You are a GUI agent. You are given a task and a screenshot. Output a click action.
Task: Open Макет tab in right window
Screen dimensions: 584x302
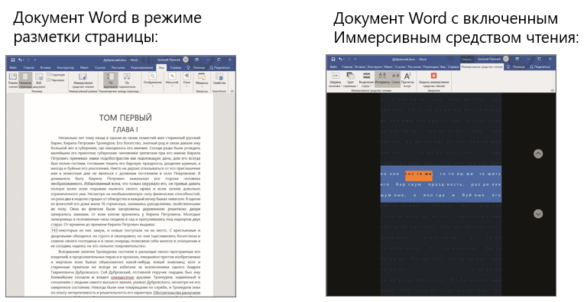point(388,67)
